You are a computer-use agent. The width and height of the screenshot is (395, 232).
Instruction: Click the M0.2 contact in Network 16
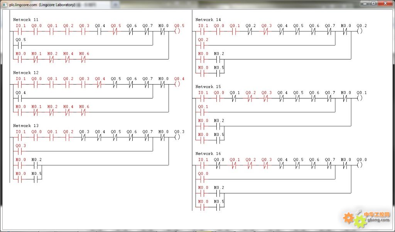point(219,193)
